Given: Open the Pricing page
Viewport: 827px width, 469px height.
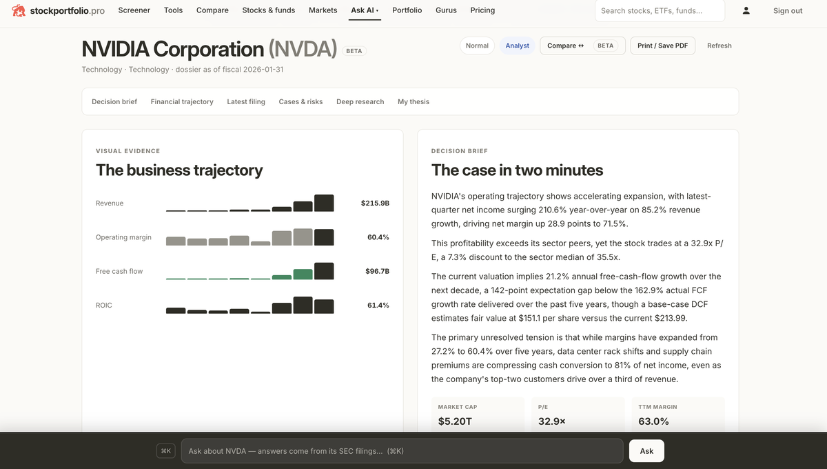Looking at the screenshot, I should (482, 10).
